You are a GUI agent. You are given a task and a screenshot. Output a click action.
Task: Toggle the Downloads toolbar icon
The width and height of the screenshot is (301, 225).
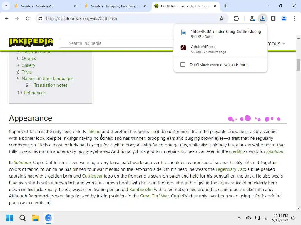coord(262,18)
